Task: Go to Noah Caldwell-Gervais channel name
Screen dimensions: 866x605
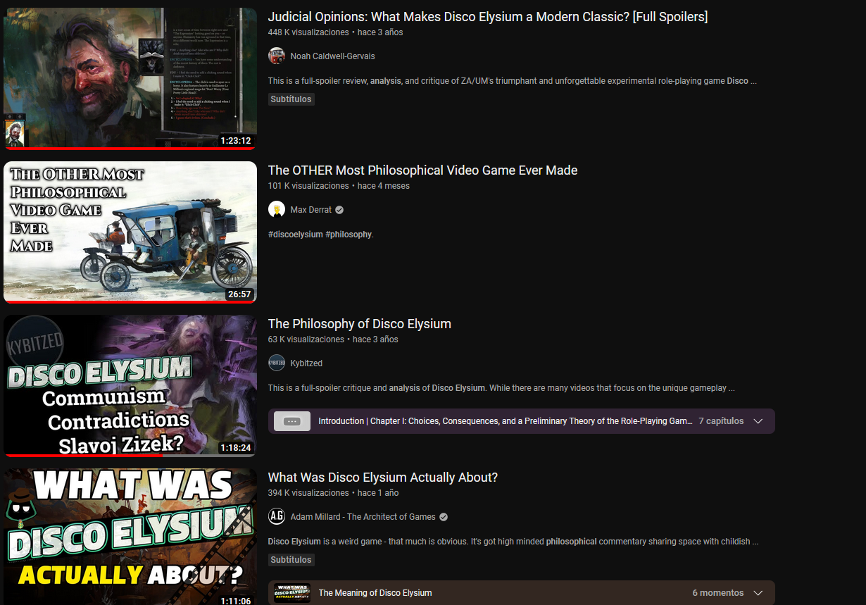Action: (332, 56)
